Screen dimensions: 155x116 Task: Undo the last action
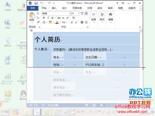(42, 3)
